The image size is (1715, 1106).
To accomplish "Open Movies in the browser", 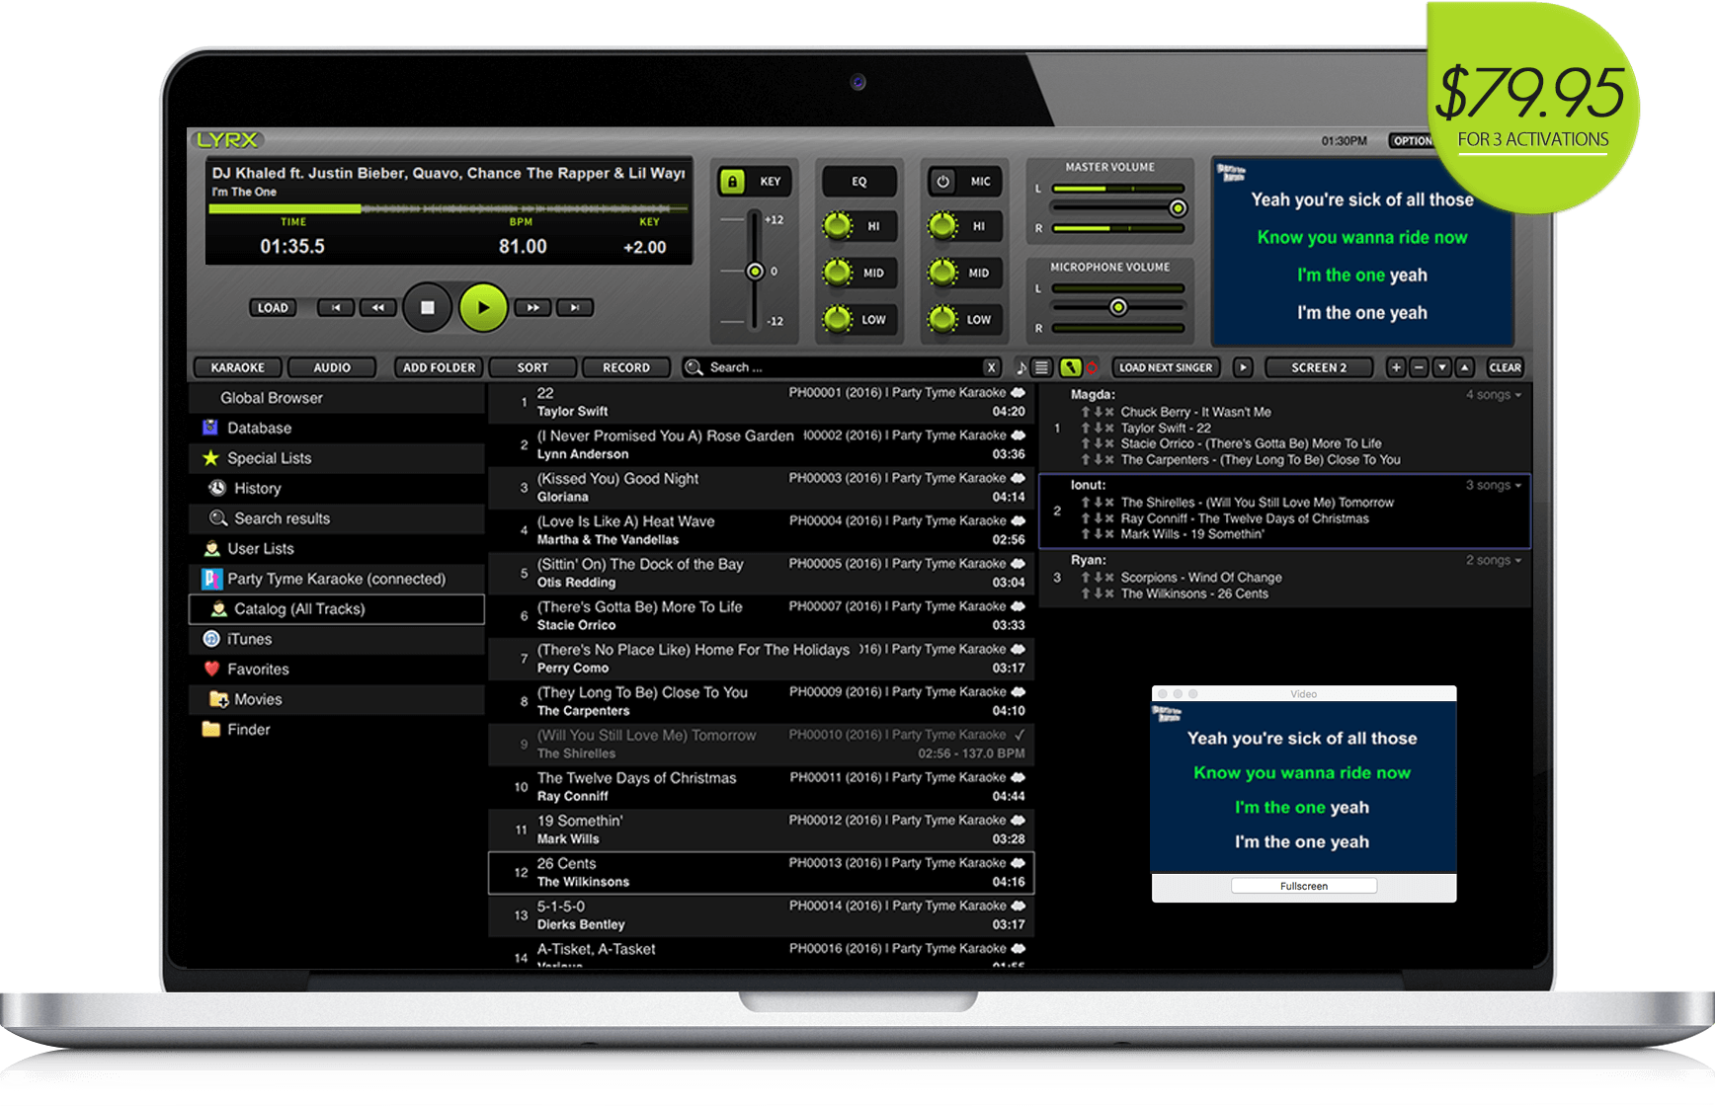I will point(336,699).
